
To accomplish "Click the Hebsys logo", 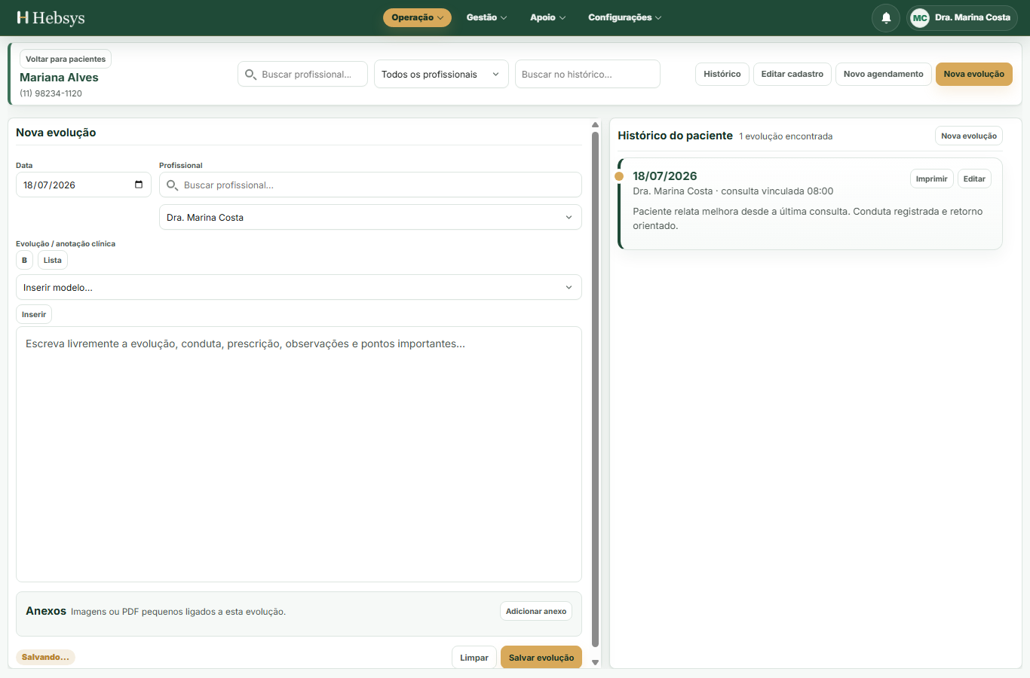I will (x=51, y=17).
